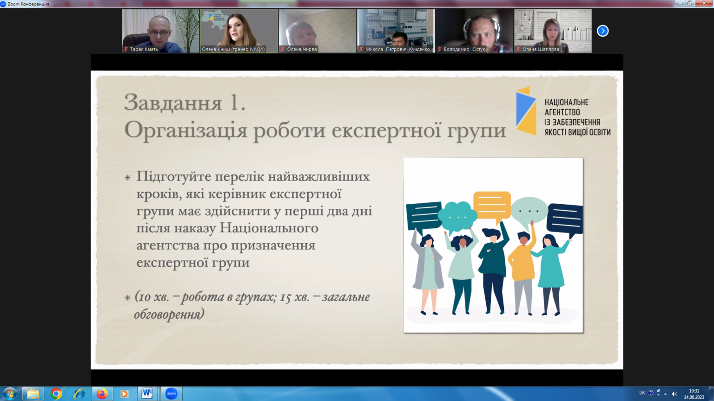Select Микола Петрович Кунденко video tile

(396, 31)
